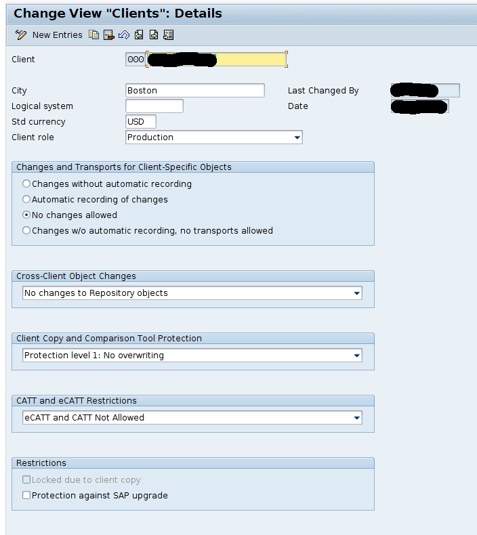This screenshot has height=535, width=477.
Task: Click the Change View "Clients": Details title
Action: click(118, 14)
